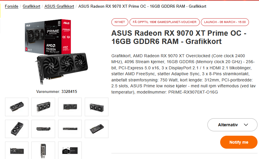Click the chevron arrow in Alternativ
The height and width of the screenshot is (159, 259).
pos(246,125)
